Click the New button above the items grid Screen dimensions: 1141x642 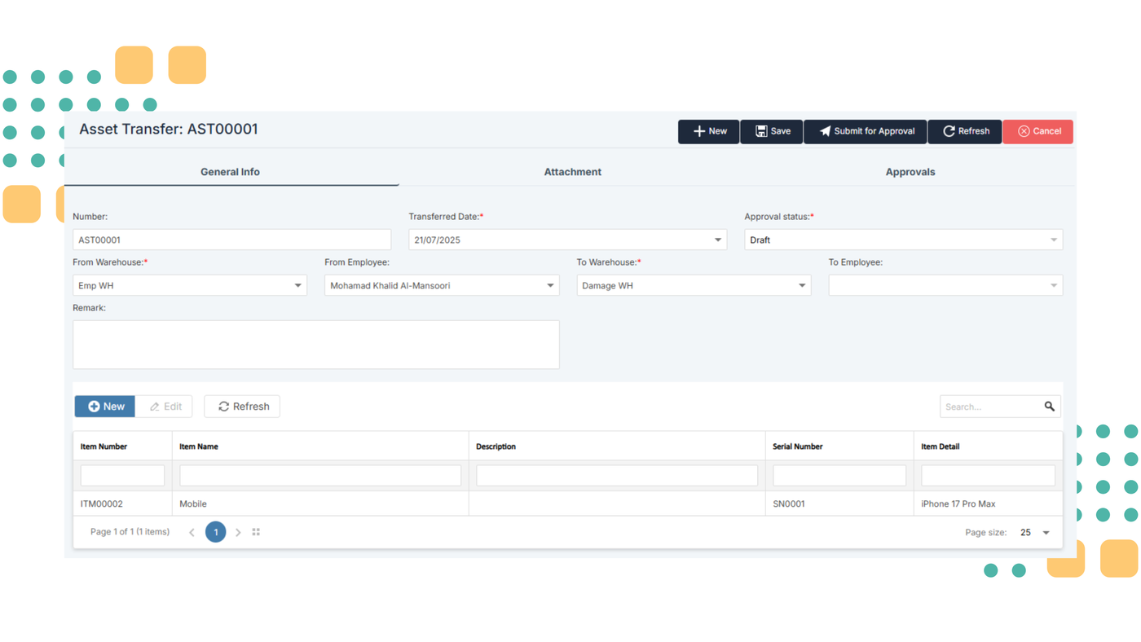(x=104, y=406)
